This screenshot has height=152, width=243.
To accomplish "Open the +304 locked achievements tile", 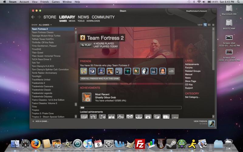I will [175, 117].
